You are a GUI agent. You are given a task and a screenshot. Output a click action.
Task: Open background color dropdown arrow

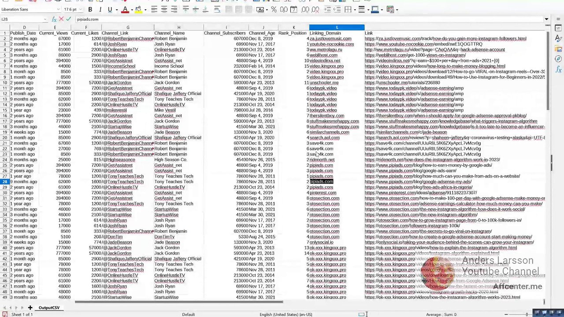(382, 9)
